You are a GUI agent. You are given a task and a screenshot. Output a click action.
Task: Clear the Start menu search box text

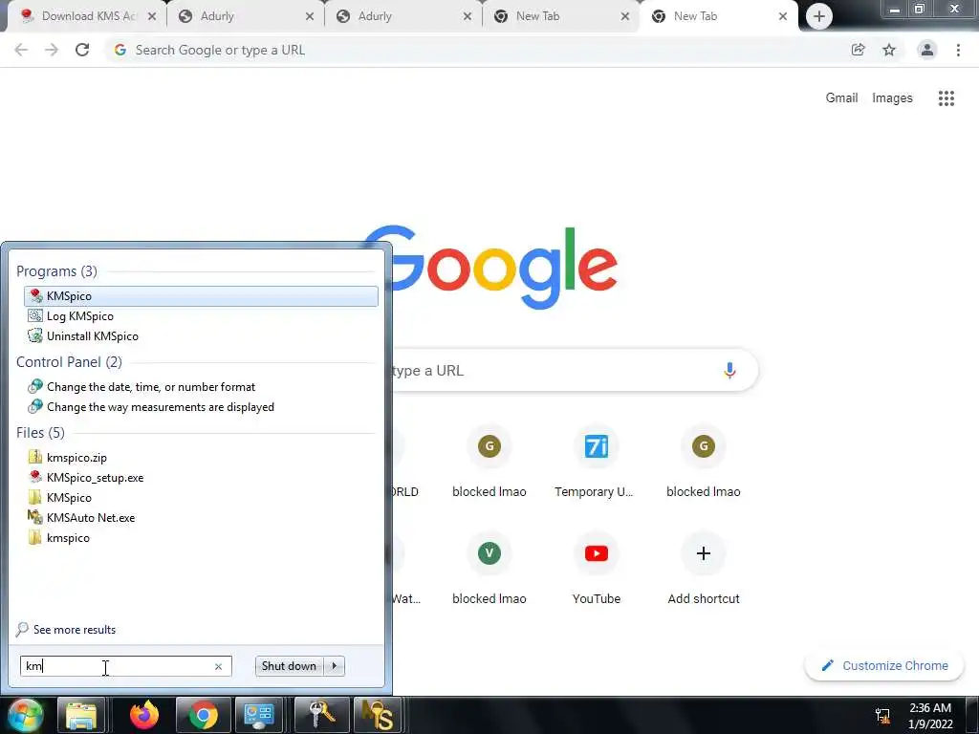(219, 666)
